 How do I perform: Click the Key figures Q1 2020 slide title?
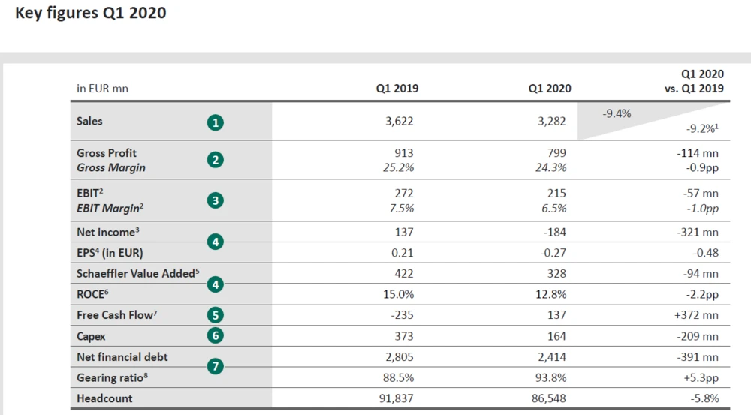(x=91, y=14)
